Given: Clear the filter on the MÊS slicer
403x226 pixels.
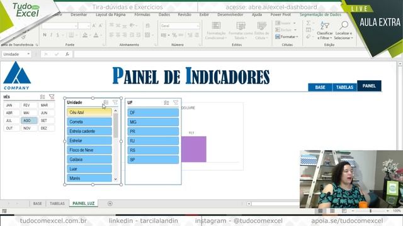Looking at the screenshot, I should (52, 97).
